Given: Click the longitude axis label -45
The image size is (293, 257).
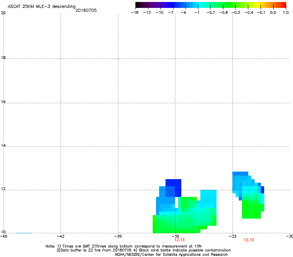Looking at the screenshot, I should point(4,236).
